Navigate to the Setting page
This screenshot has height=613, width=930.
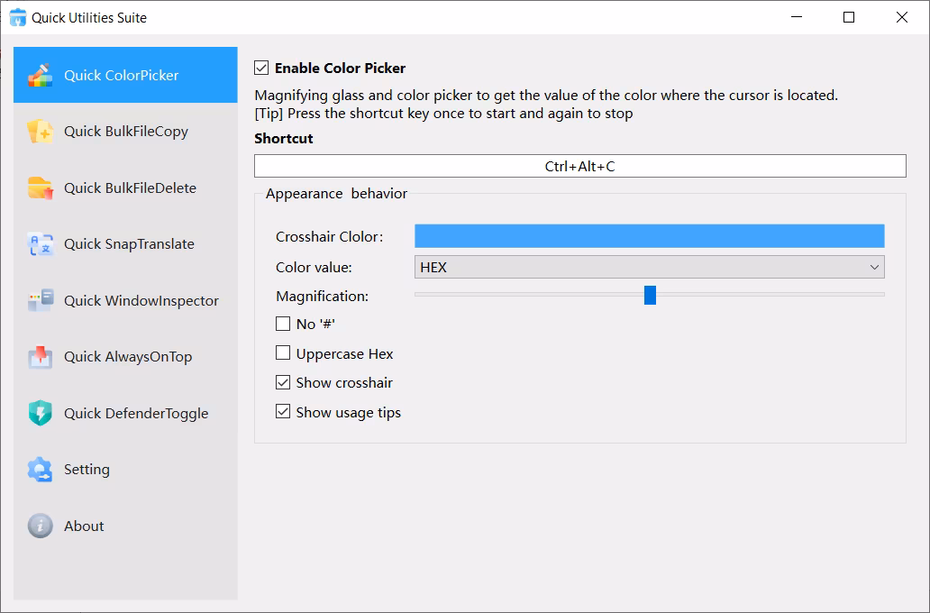tap(126, 469)
